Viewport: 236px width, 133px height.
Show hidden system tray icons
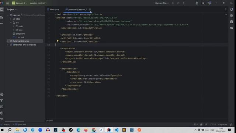[x=195, y=130]
